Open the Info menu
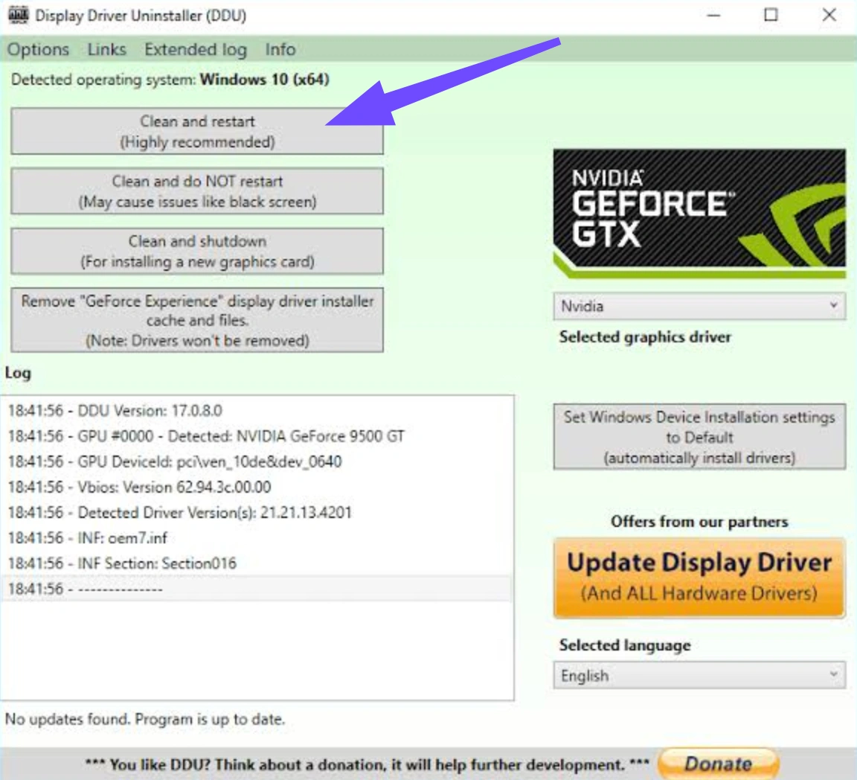 (280, 49)
